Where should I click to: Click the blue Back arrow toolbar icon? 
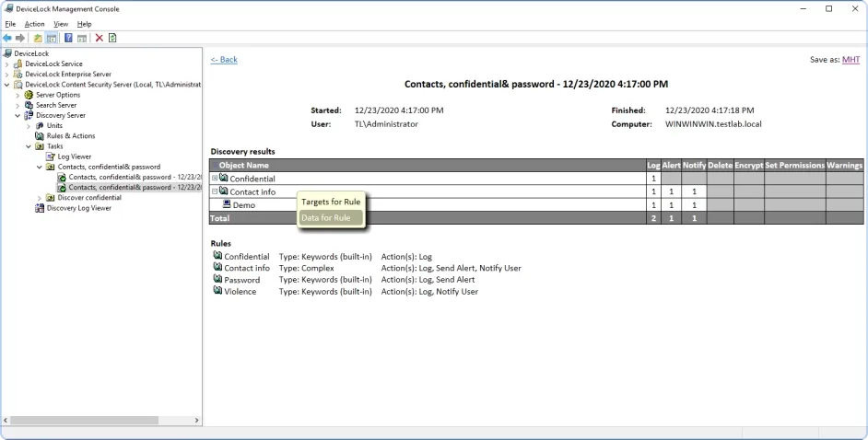pyautogui.click(x=7, y=38)
